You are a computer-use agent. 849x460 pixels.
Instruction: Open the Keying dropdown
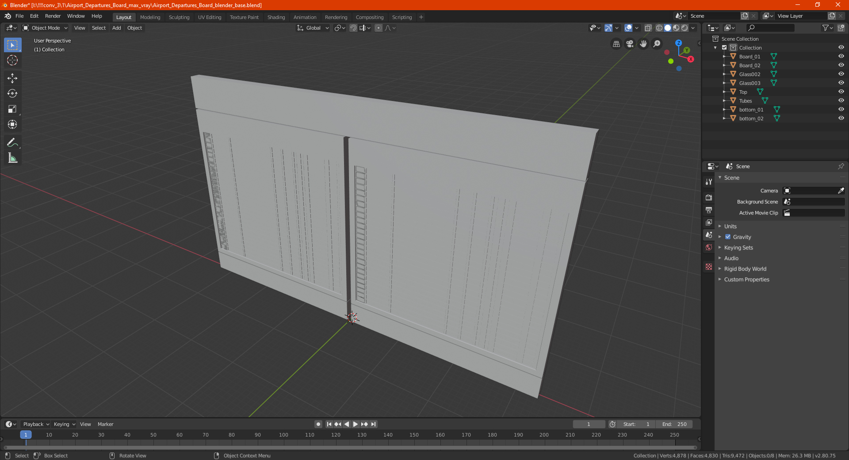point(64,424)
